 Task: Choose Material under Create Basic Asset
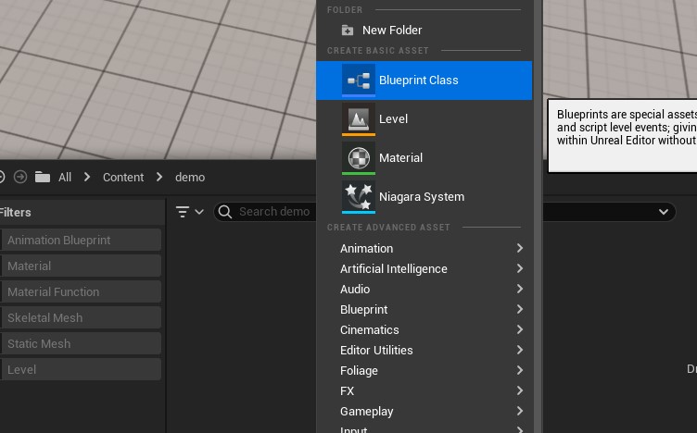click(x=425, y=158)
